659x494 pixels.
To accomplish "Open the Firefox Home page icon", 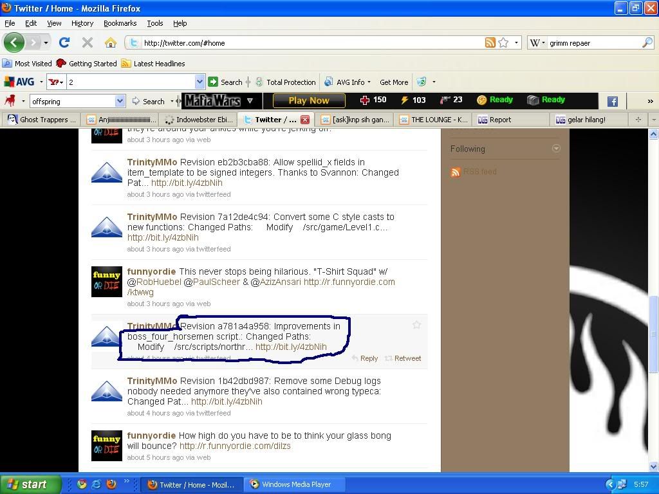I will [111, 42].
